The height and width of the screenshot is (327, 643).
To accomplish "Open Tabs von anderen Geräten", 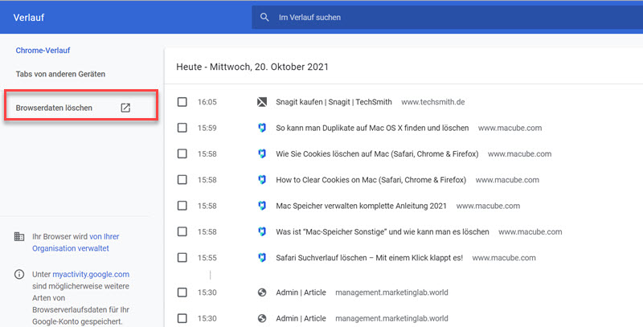I will [x=61, y=74].
